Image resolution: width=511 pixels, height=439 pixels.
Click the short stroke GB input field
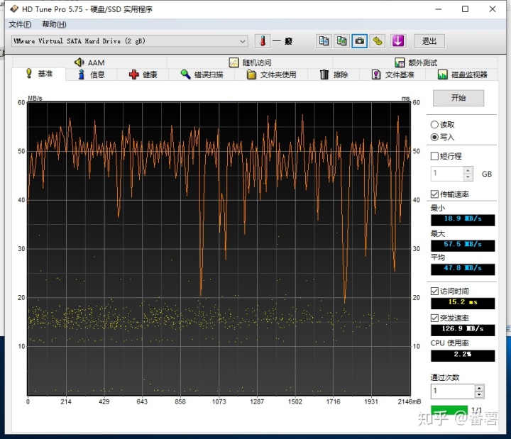(447, 173)
